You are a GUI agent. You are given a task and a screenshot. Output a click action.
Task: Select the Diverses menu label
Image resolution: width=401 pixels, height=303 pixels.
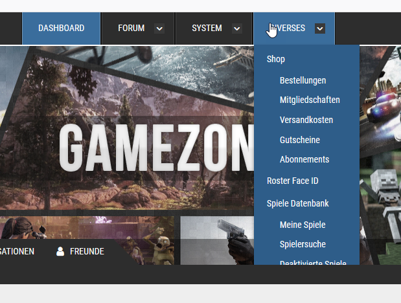(x=288, y=28)
